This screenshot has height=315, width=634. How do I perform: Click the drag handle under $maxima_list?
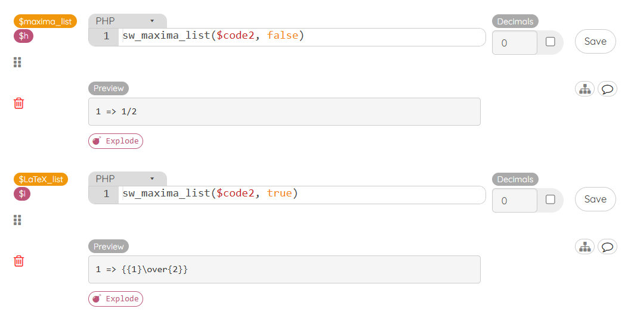pyautogui.click(x=17, y=62)
